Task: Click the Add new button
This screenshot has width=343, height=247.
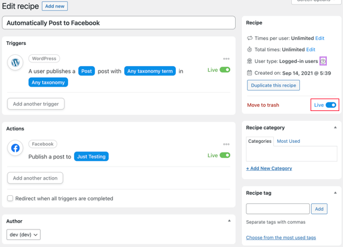Action: click(55, 6)
